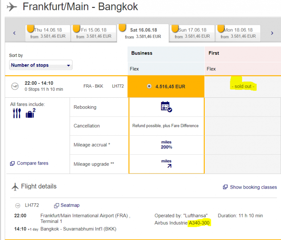
Task: Open the Sort by dropdown
Action: point(41,65)
